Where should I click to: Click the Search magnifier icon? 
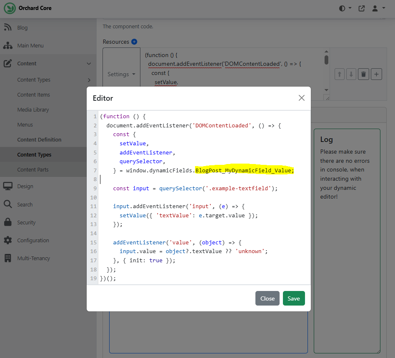[x=8, y=204]
